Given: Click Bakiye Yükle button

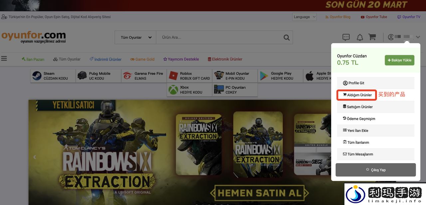Looking at the screenshot, I should (x=399, y=60).
